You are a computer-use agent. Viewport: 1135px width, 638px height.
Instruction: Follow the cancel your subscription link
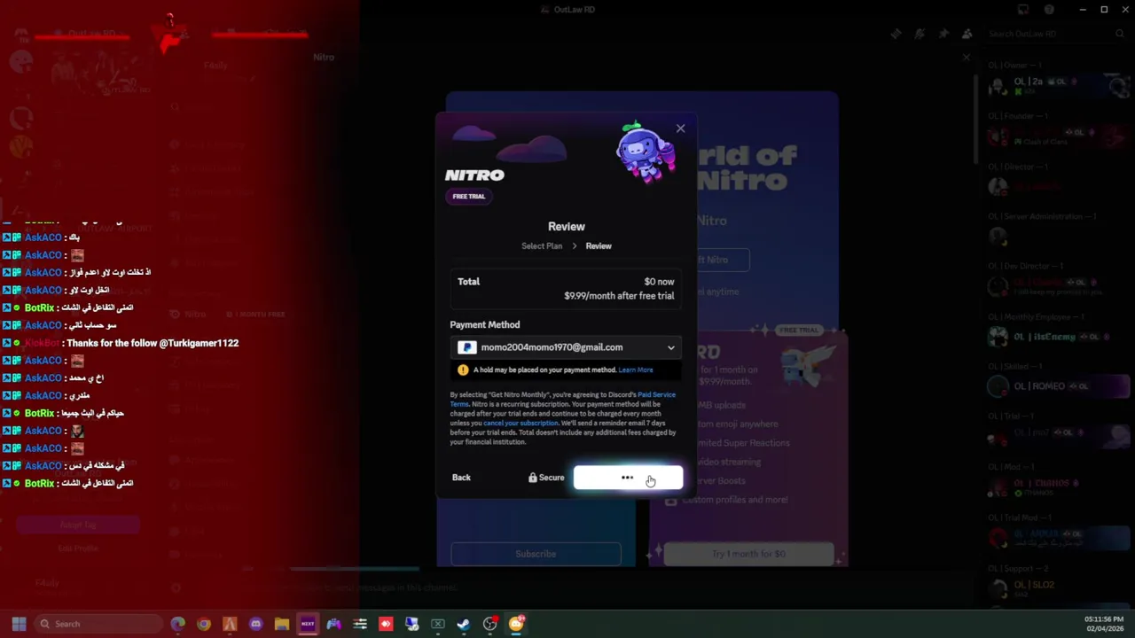[x=521, y=423]
